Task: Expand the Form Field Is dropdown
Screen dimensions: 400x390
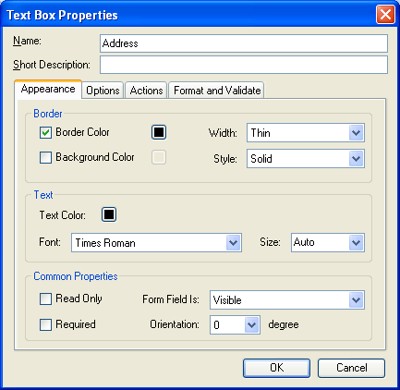Action: (x=287, y=299)
